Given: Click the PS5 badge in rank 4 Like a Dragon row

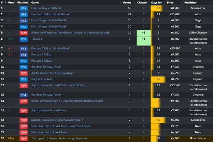Looking at the screenshot, I should click(x=23, y=27).
